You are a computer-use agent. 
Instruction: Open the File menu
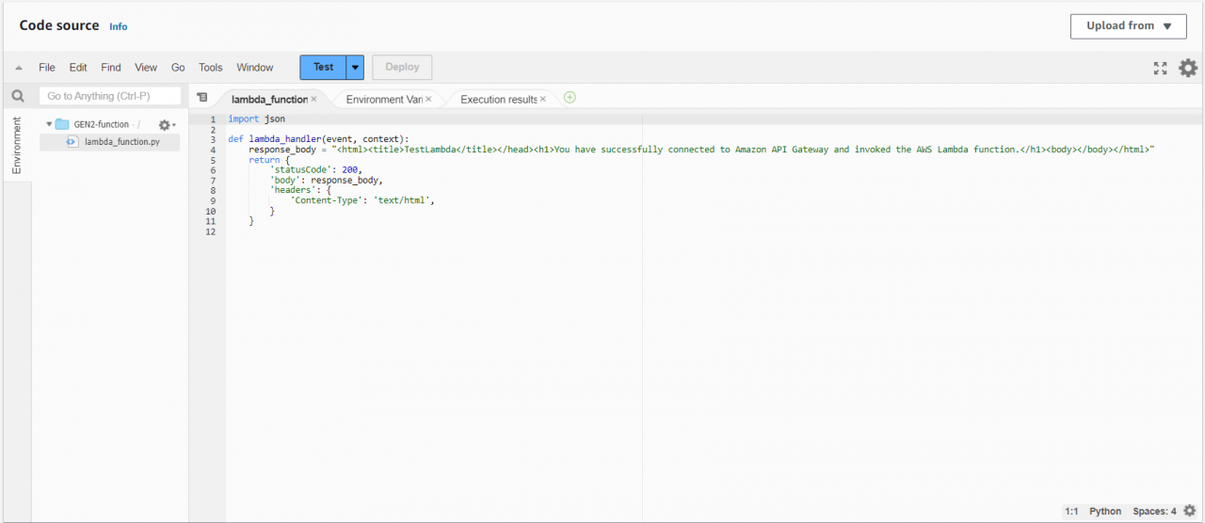pos(47,68)
